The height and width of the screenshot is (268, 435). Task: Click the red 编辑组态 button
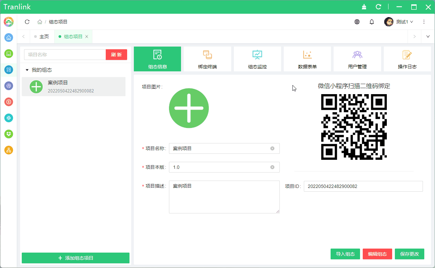point(377,254)
